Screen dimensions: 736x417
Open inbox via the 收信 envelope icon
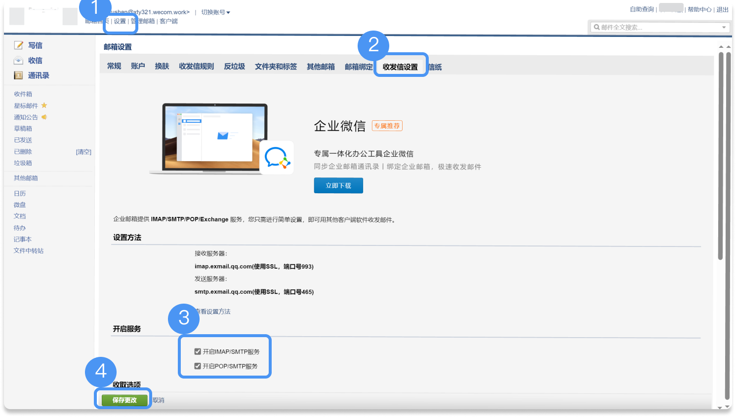click(19, 60)
